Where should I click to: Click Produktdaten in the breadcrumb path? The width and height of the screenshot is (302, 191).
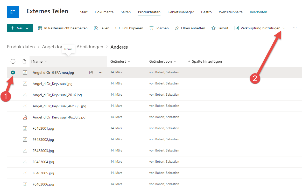[21, 47]
